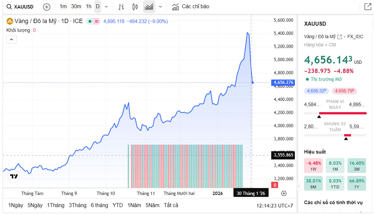This screenshot has width=374, height=214.
Task: Select the D daily timeframe
Action: (98, 7)
